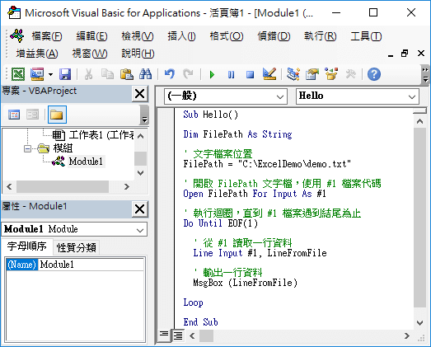
Task: Open the 執行(R) menu
Action: (x=321, y=36)
